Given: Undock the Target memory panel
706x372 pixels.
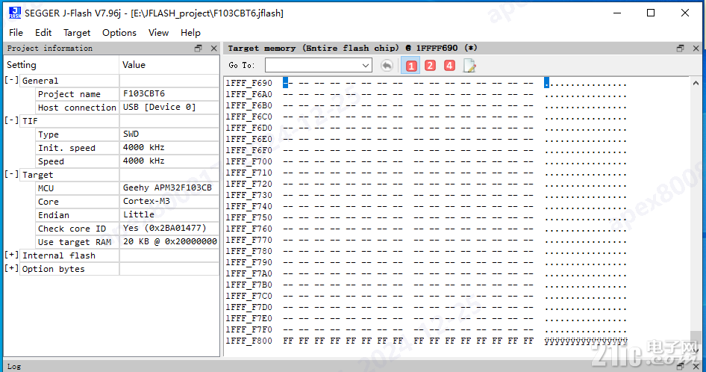Looking at the screenshot, I should tap(681, 49).
